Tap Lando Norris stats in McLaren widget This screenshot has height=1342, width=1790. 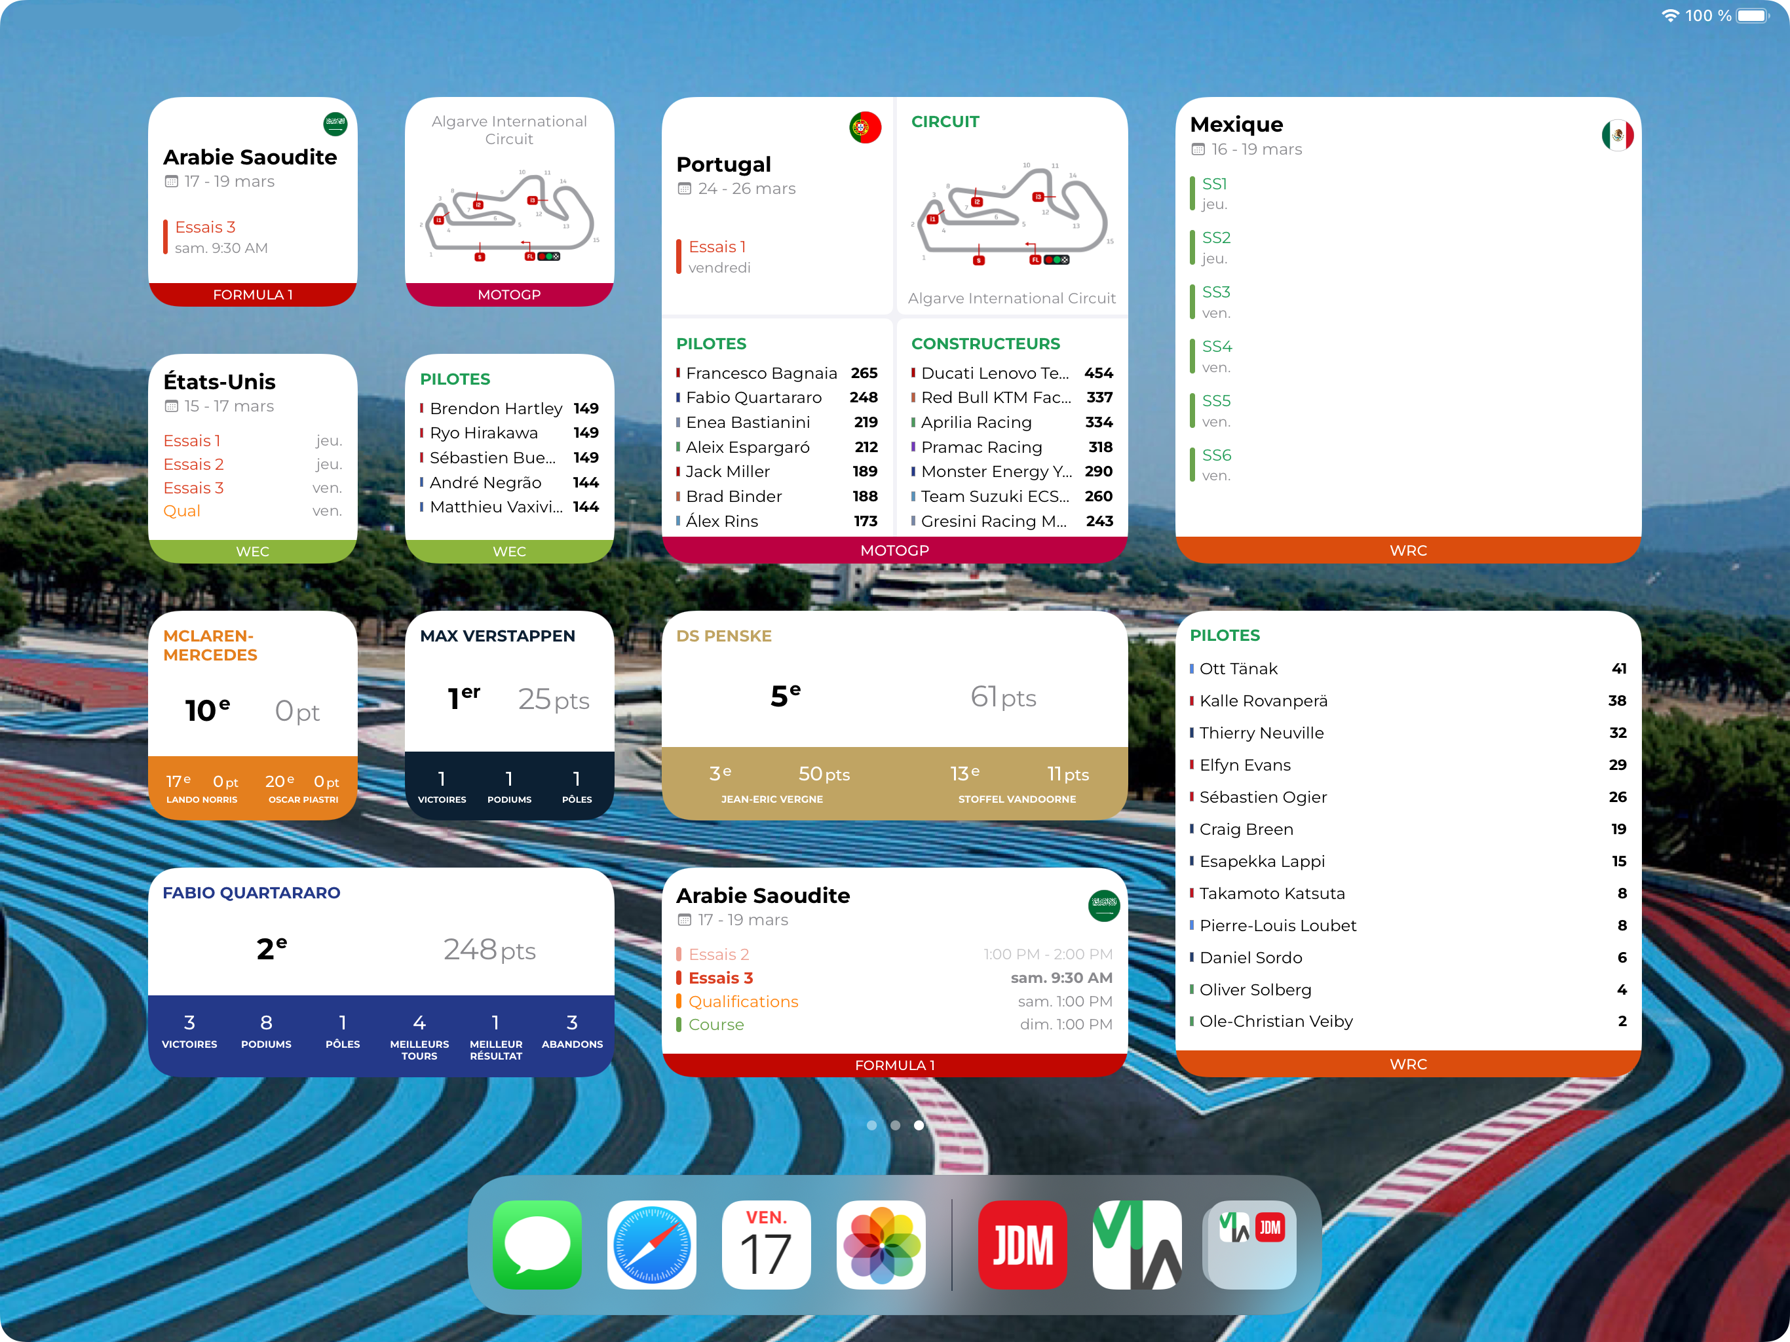click(x=202, y=789)
